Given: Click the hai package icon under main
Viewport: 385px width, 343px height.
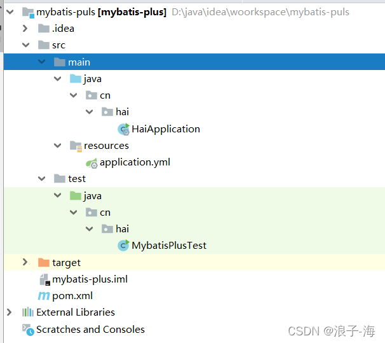Looking at the screenshot, I should (x=107, y=111).
